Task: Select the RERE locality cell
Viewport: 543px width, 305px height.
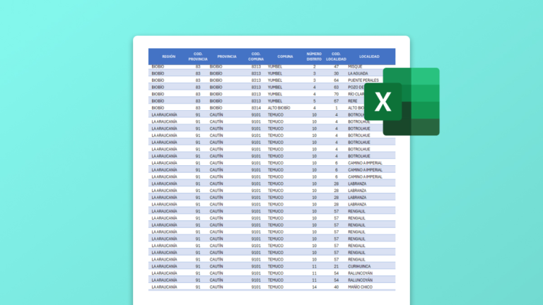Action: click(353, 100)
